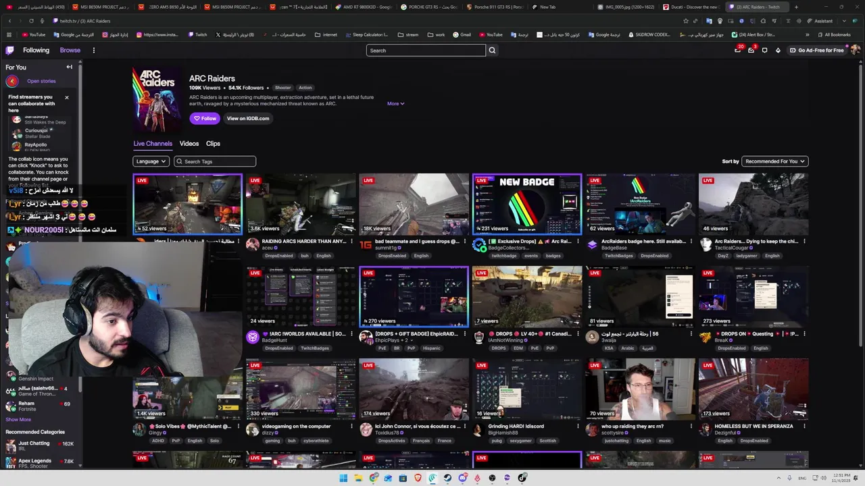Viewport: 865px width, 486px height.
Task: Open File Explorer from taskbar
Action: (358, 478)
